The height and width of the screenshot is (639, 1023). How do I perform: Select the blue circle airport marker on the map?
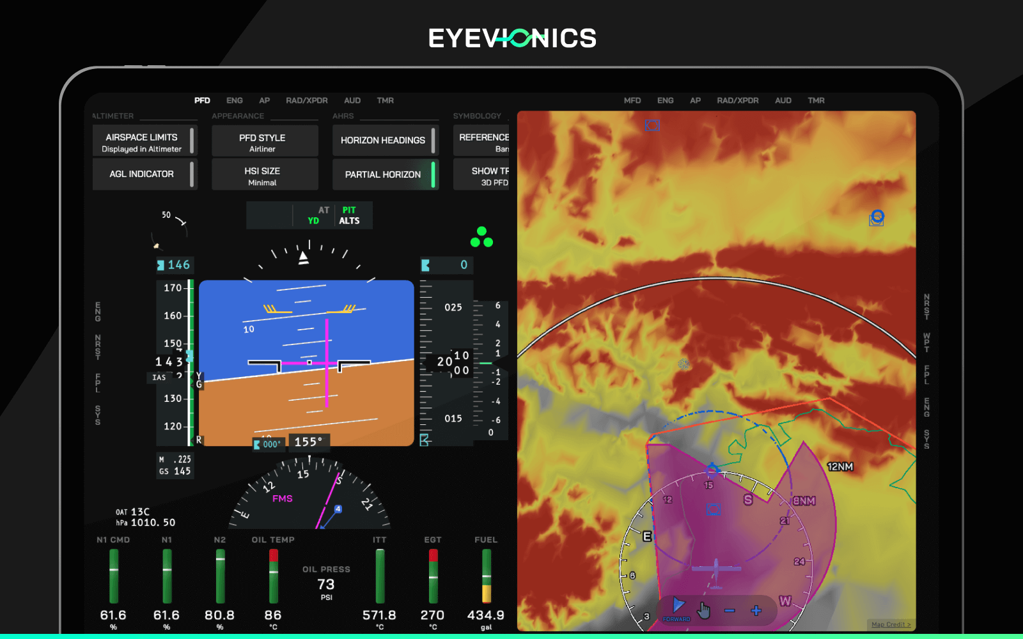click(877, 217)
